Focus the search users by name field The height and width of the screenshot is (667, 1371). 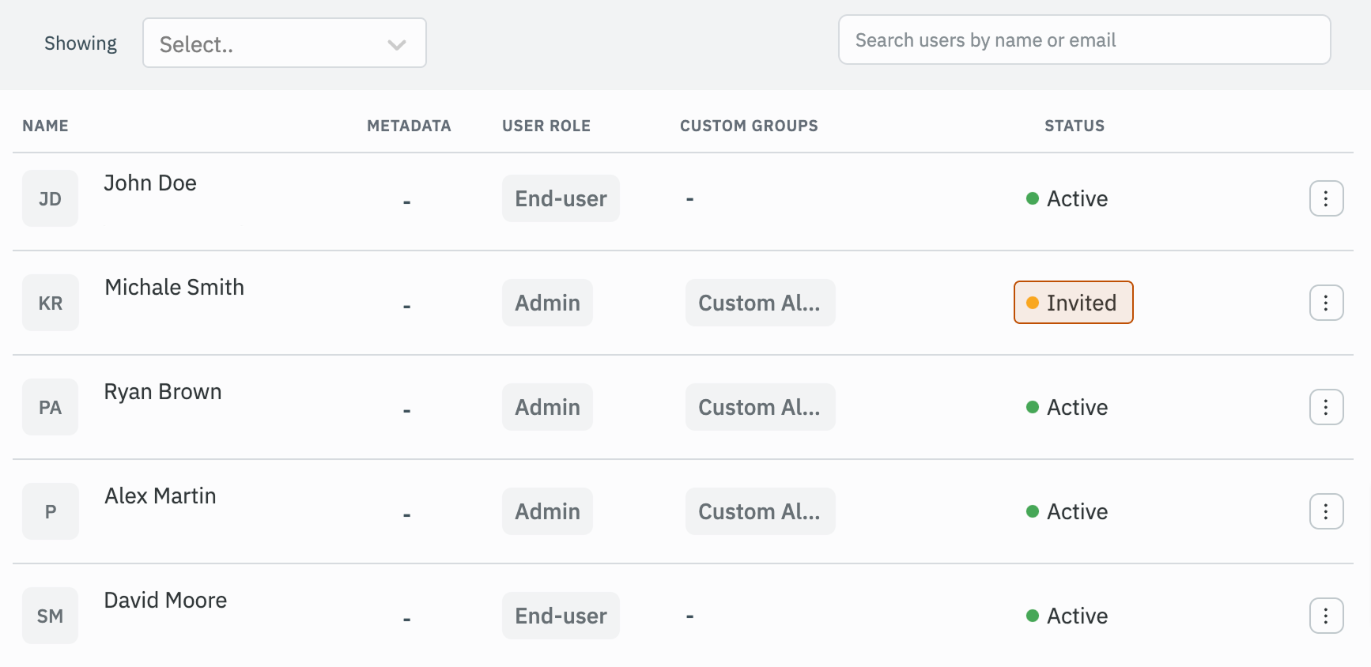(x=1083, y=40)
